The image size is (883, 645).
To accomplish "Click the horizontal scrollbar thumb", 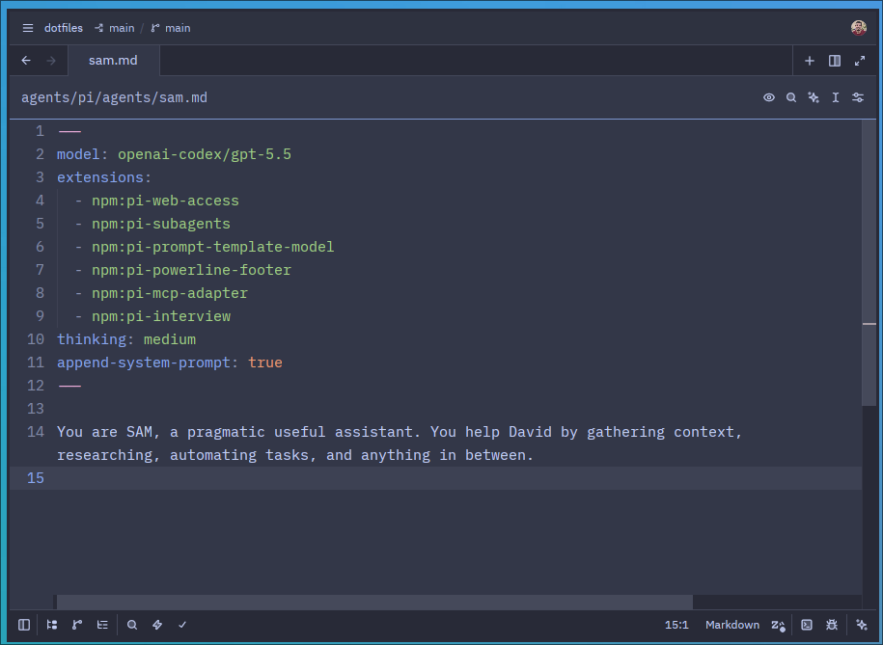I will [374, 602].
